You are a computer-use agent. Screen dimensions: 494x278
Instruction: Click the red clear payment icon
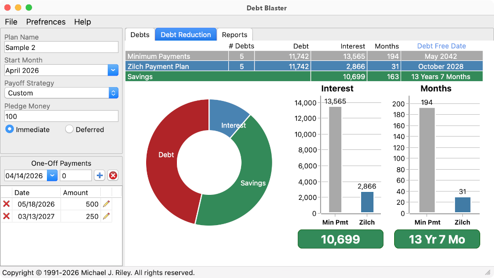113,176
